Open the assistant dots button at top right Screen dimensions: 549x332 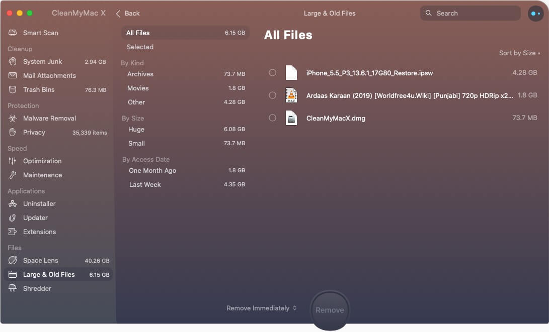point(536,13)
